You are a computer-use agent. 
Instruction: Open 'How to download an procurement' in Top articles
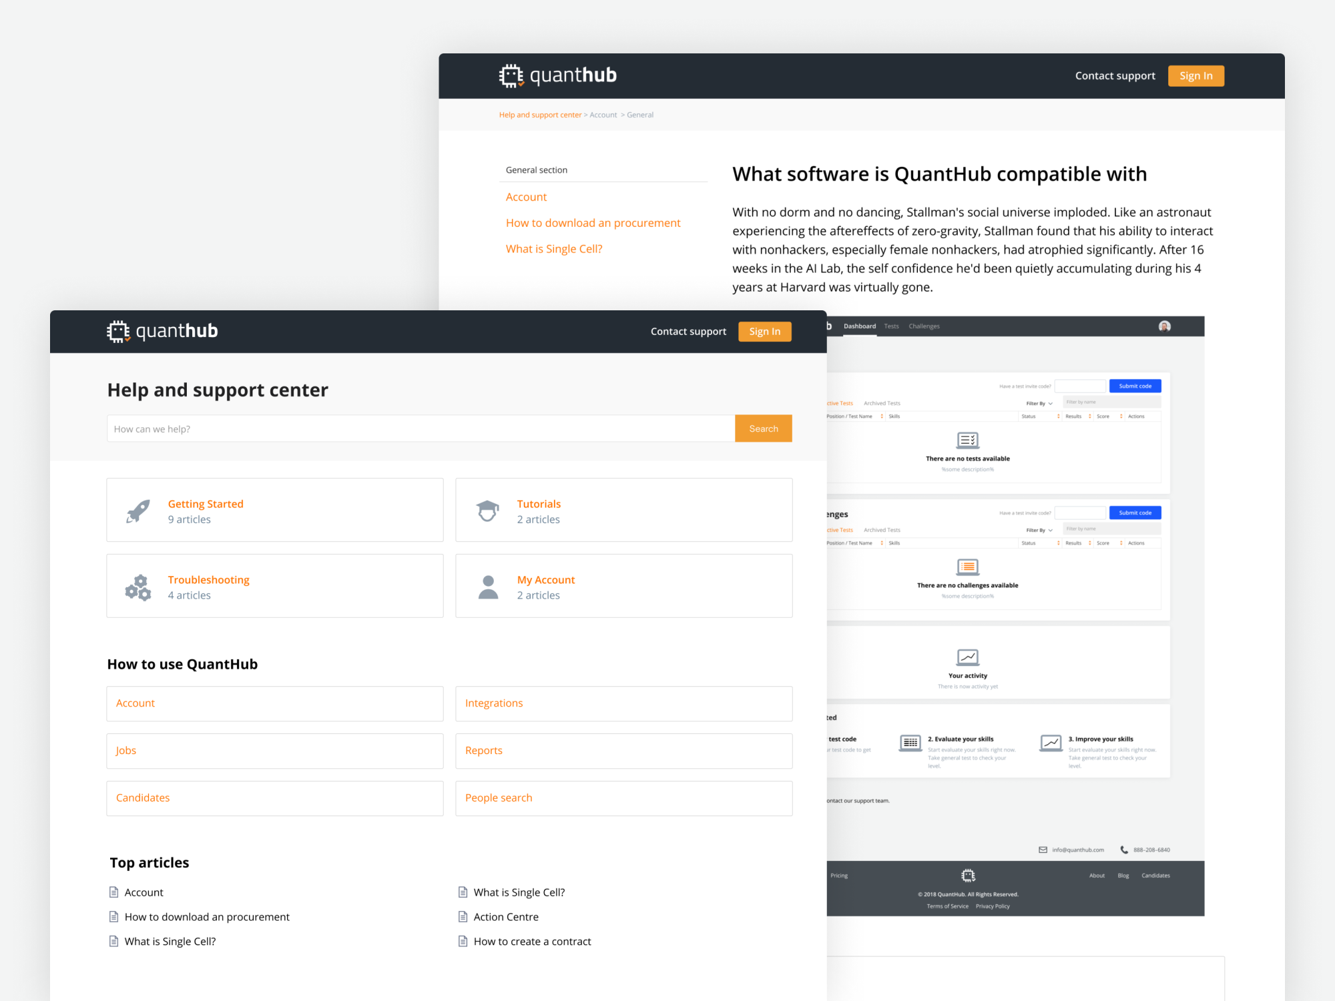click(207, 917)
